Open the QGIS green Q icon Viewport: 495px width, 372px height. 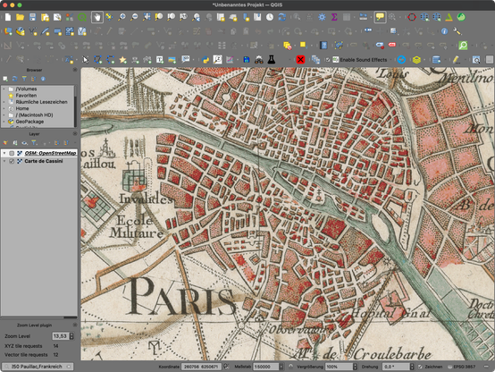click(82, 17)
